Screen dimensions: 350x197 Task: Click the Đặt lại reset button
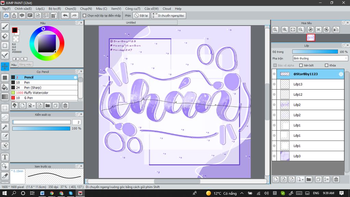141,16
